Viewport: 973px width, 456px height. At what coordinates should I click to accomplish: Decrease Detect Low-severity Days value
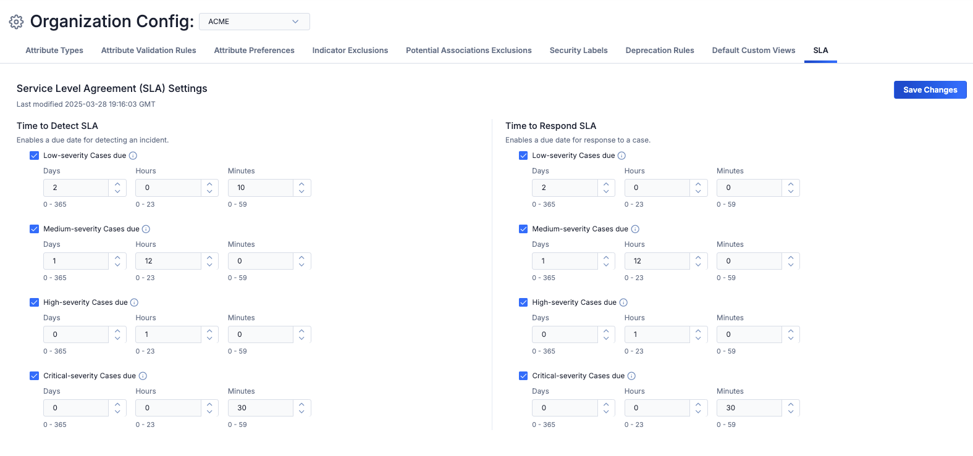[117, 192]
